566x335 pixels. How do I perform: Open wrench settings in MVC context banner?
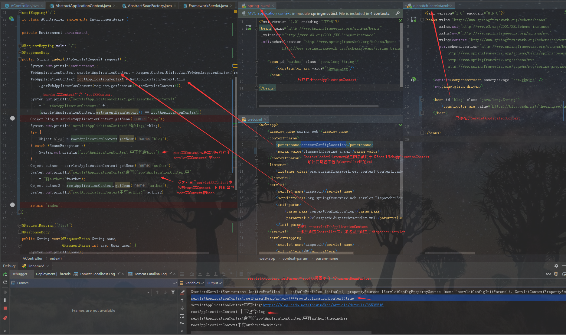tap(398, 13)
